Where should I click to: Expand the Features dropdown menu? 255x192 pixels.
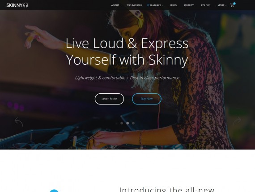coord(155,5)
